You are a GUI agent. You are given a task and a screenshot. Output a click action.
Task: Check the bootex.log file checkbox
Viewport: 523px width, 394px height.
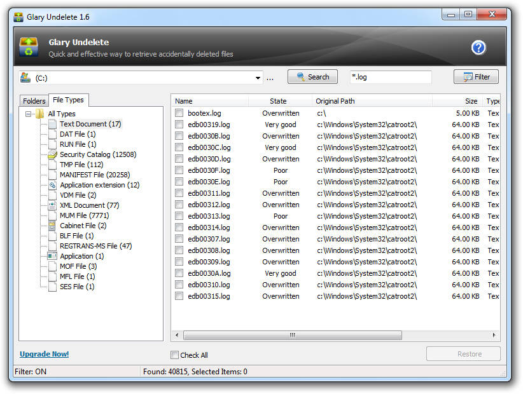[x=179, y=113]
